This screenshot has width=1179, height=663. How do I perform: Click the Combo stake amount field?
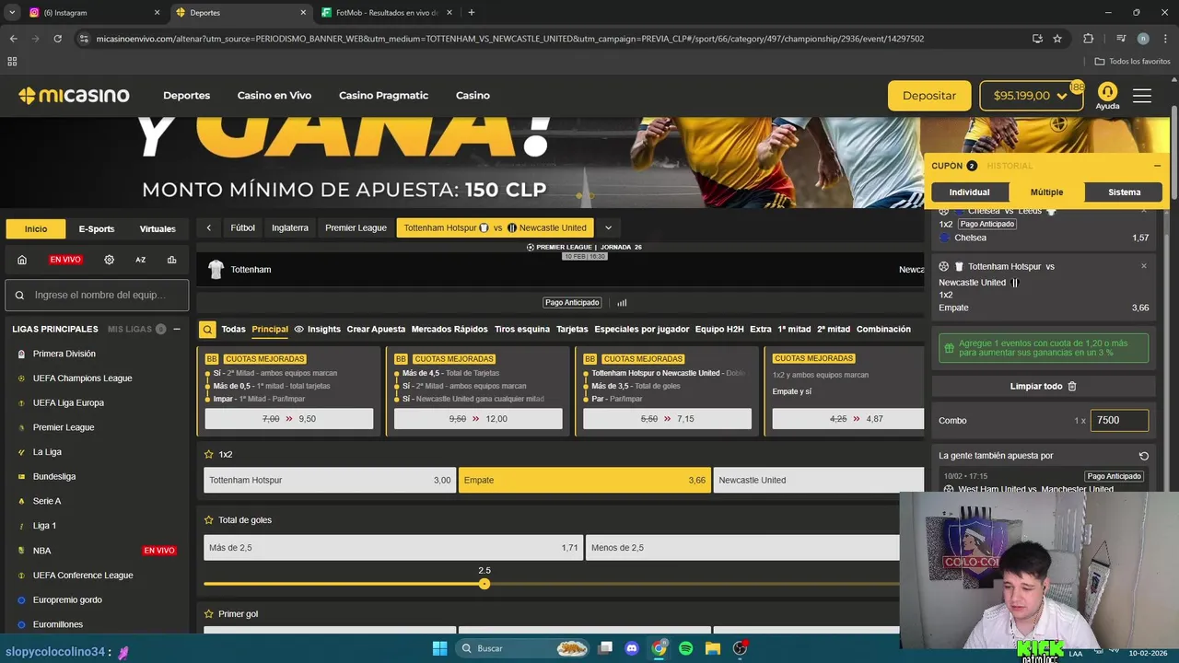(1119, 420)
